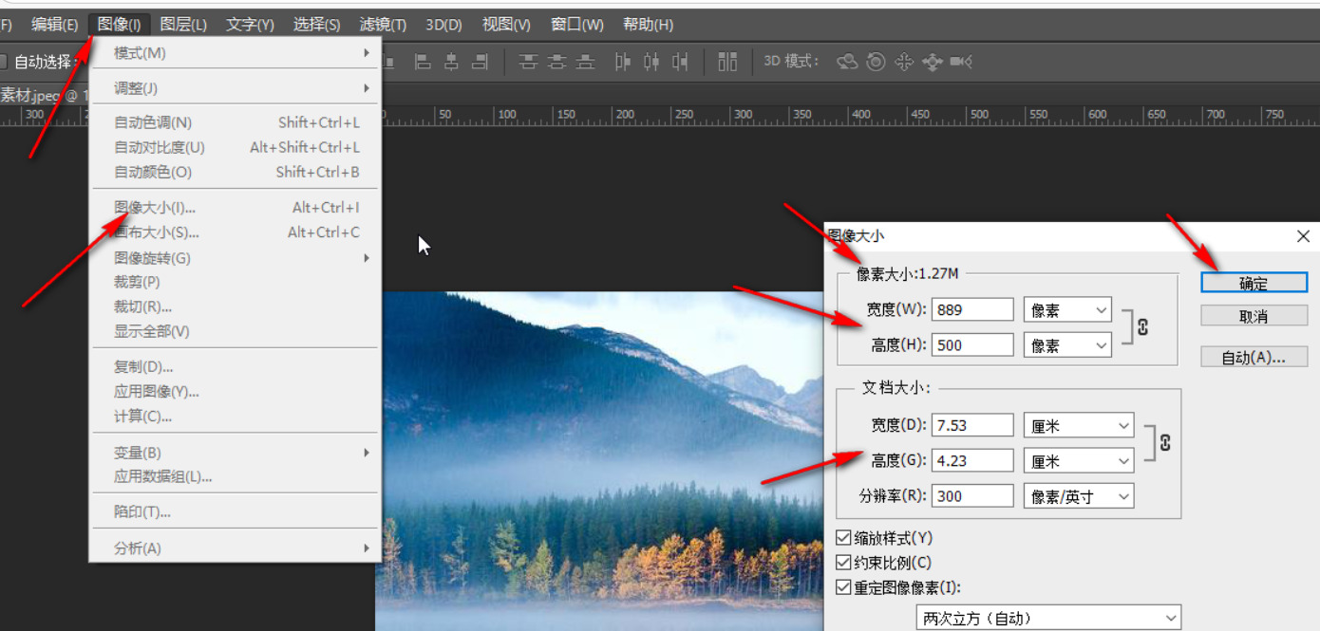Click pixel width field showing 889

(972, 310)
